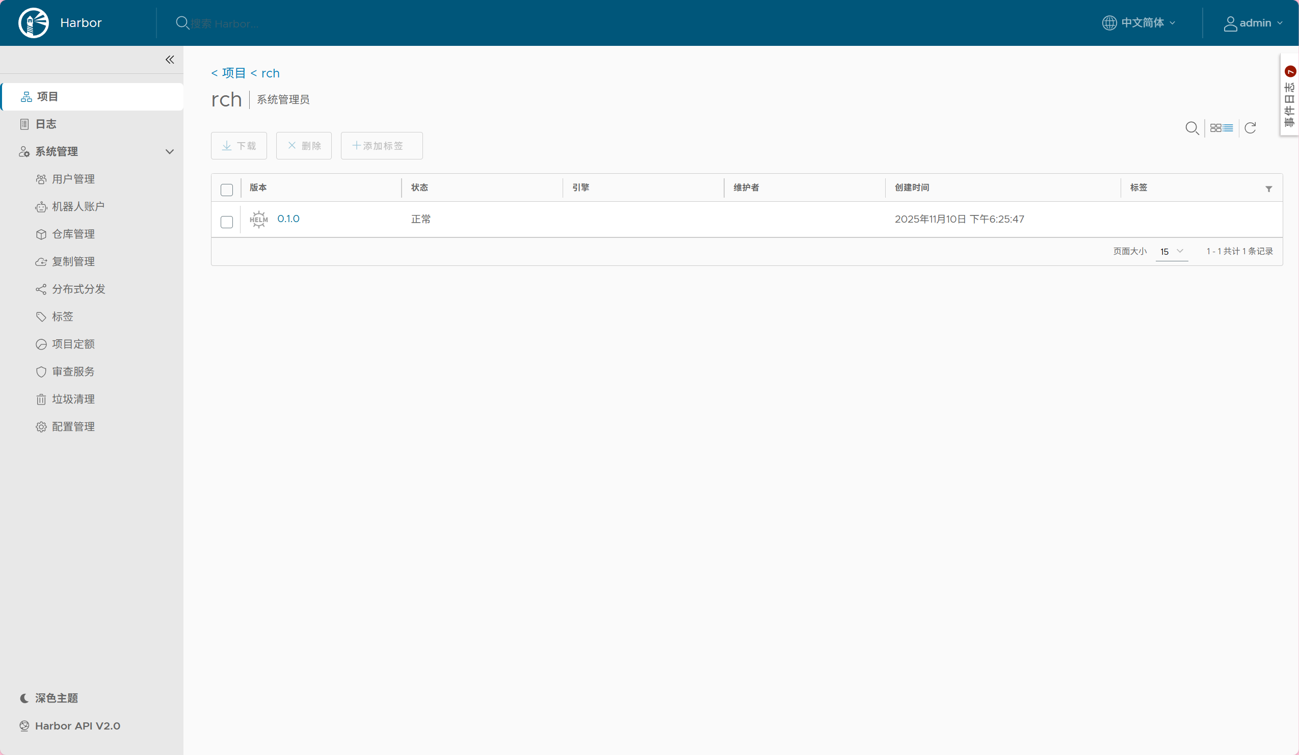Screen dimensions: 1299x755
Task: Open the page size 15 dropdown
Action: tap(1171, 252)
